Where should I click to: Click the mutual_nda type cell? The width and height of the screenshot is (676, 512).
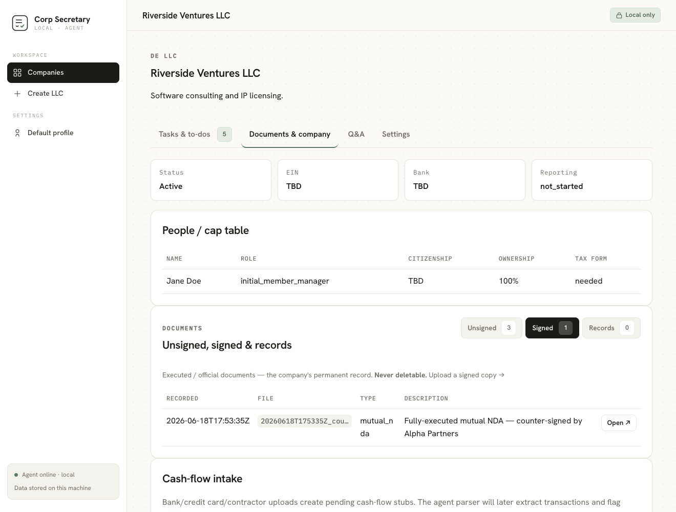click(x=377, y=427)
